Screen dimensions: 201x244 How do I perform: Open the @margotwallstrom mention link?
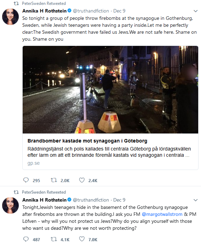(x=162, y=214)
